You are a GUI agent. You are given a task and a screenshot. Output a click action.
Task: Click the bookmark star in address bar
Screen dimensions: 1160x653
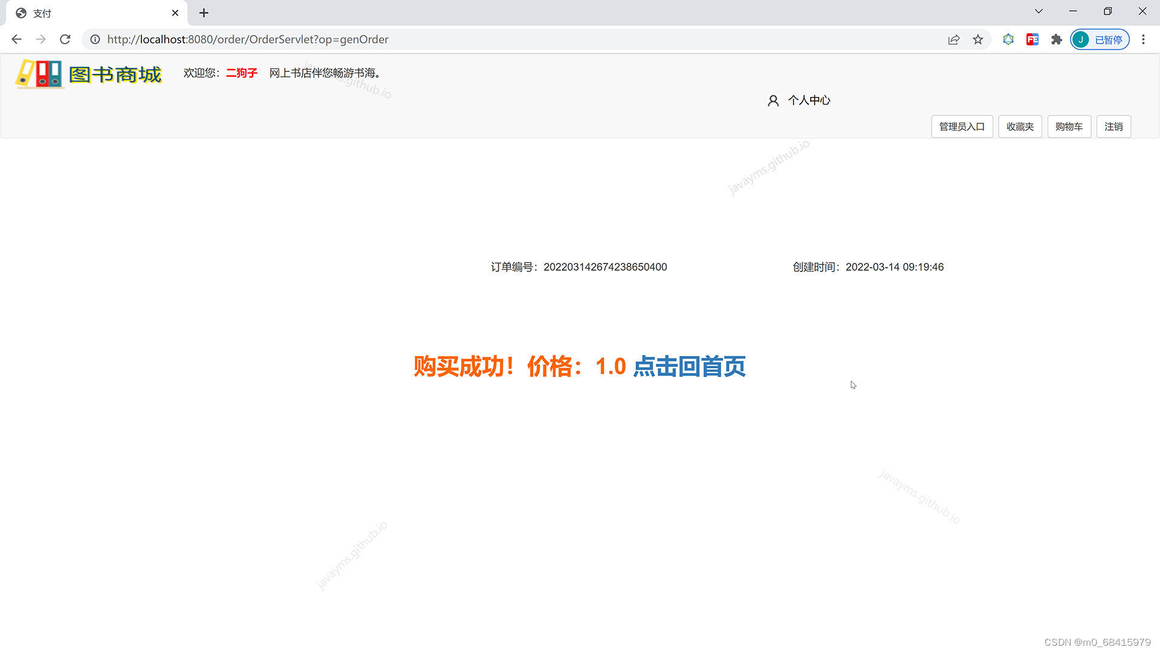coord(978,39)
